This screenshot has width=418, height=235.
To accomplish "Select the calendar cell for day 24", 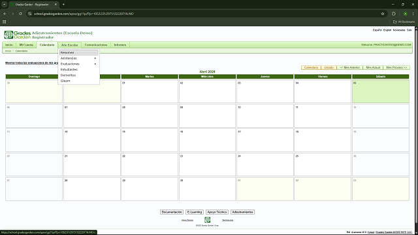I will click(265, 164).
